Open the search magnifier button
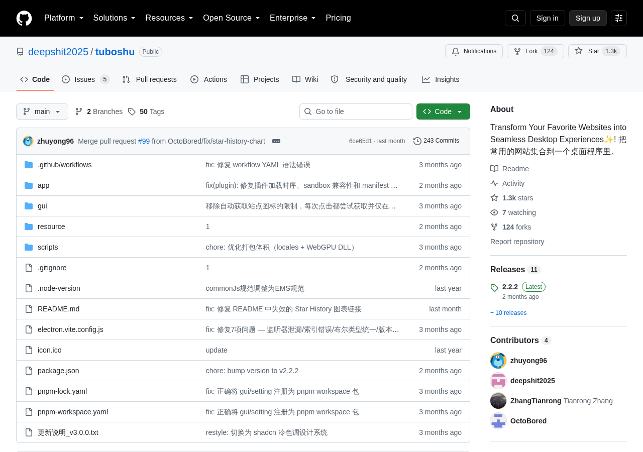The width and height of the screenshot is (643, 452). point(515,18)
